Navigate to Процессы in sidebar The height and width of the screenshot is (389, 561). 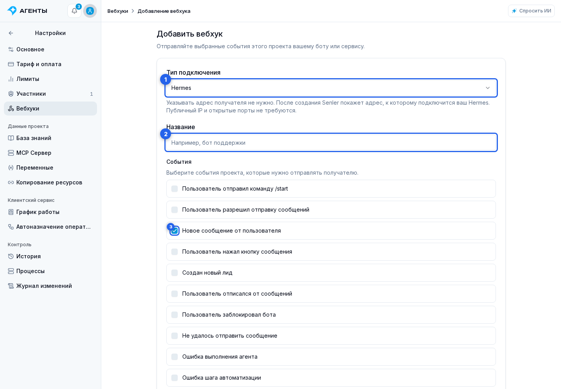pyautogui.click(x=50, y=271)
